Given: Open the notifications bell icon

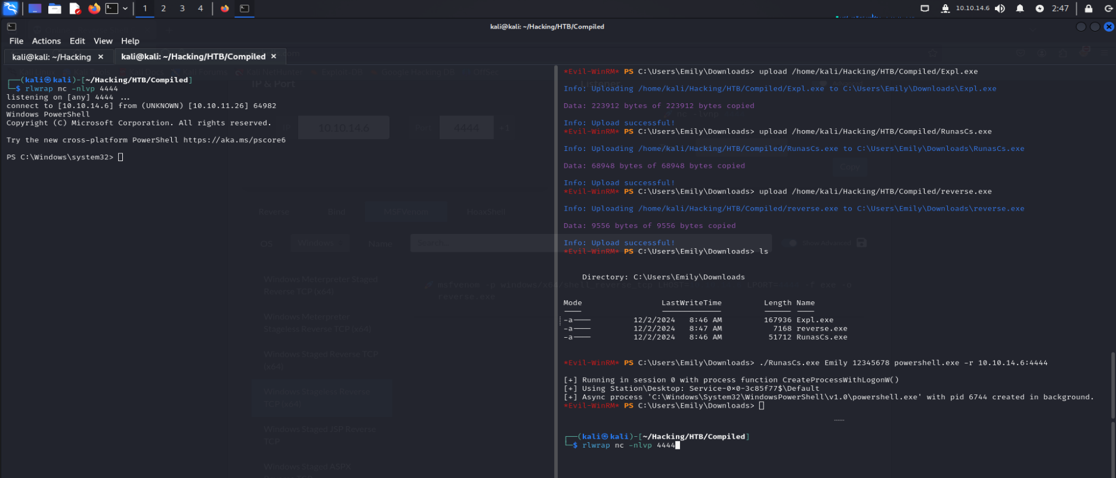Looking at the screenshot, I should [x=1020, y=8].
